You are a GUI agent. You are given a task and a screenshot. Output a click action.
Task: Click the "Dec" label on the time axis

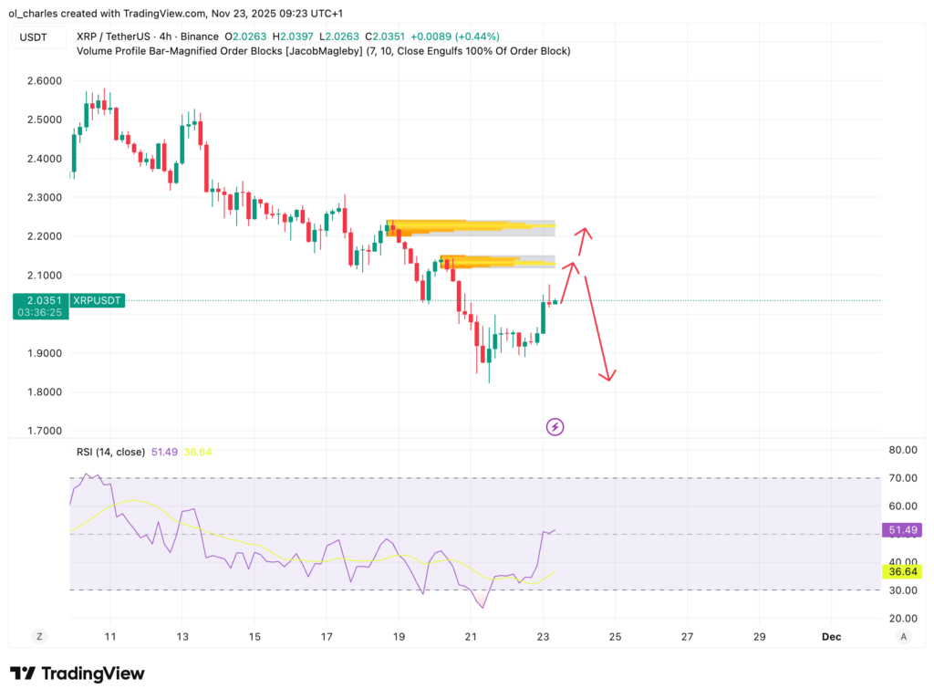click(x=831, y=636)
